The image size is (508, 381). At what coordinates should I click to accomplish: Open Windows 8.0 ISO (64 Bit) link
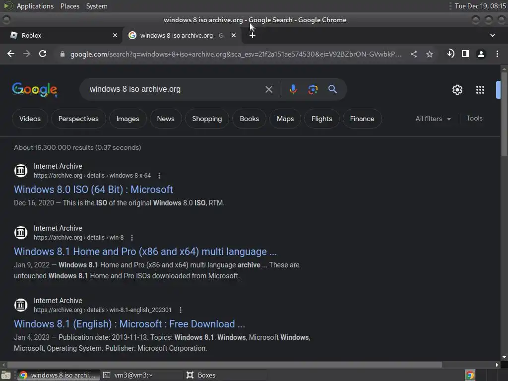click(x=93, y=190)
